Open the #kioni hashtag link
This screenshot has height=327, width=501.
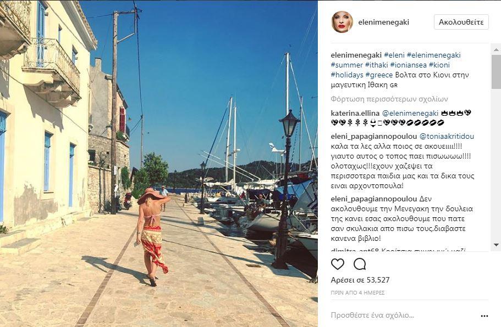point(439,65)
